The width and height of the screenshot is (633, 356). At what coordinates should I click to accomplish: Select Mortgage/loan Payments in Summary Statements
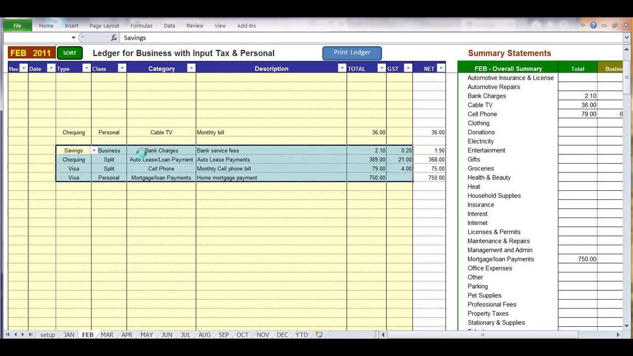point(500,259)
